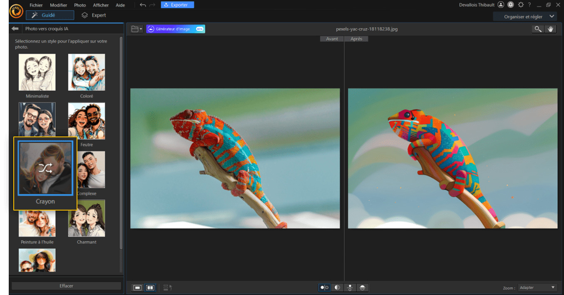Go back using the panel's left arrow
The image size is (564, 295).
[15, 29]
